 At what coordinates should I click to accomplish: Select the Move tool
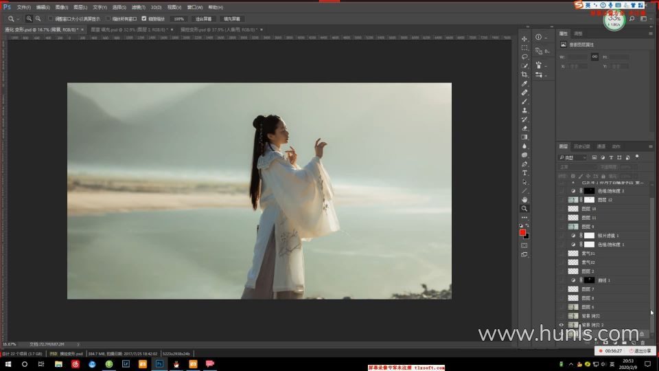click(524, 38)
